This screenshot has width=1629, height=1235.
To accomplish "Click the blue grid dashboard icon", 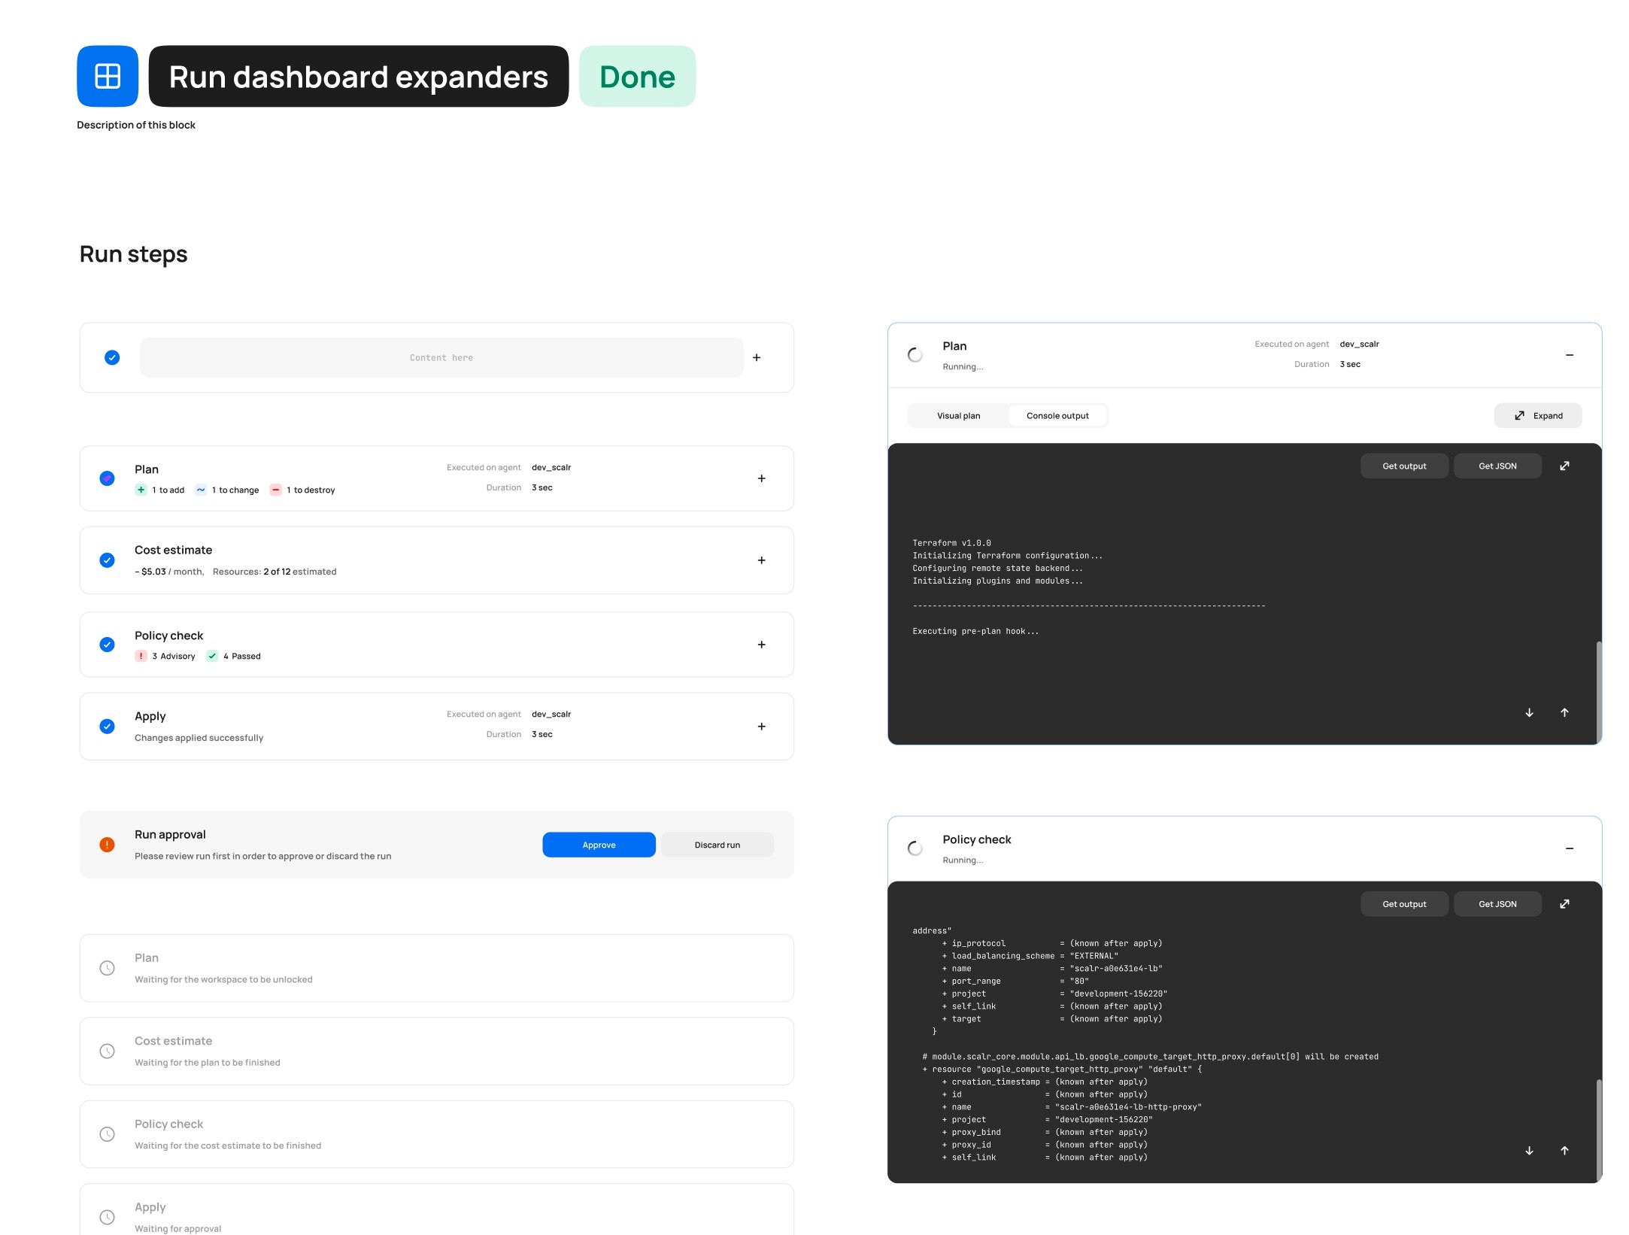I will point(108,76).
